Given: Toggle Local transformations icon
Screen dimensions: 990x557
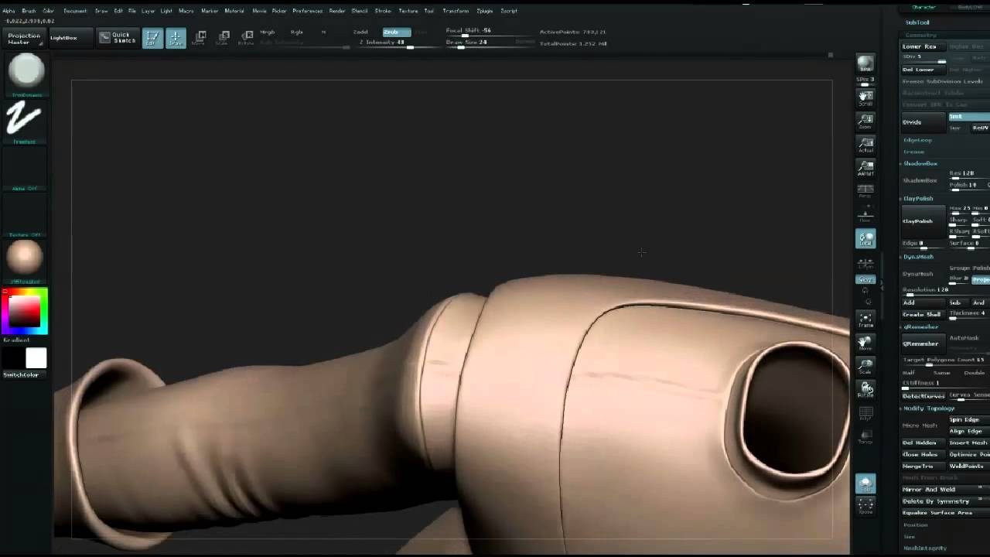Looking at the screenshot, I should point(865,239).
